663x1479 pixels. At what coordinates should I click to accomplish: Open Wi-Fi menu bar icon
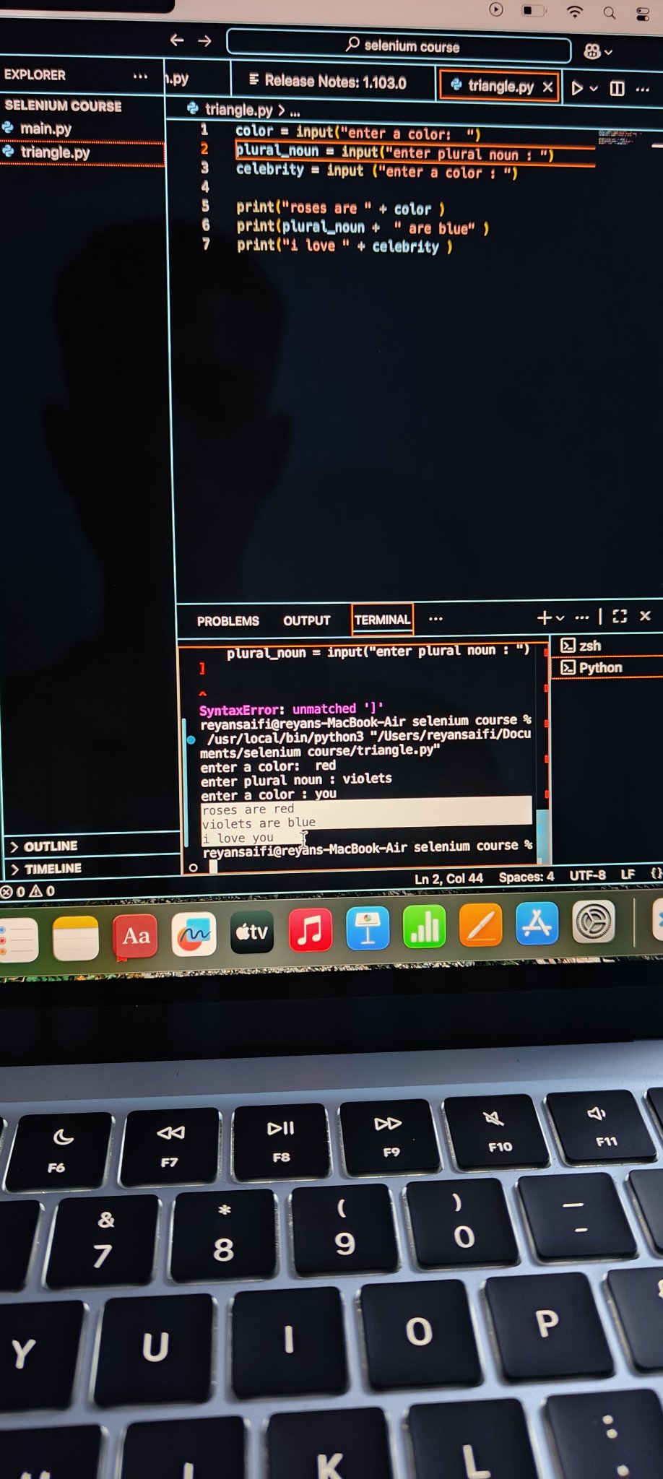point(575,12)
